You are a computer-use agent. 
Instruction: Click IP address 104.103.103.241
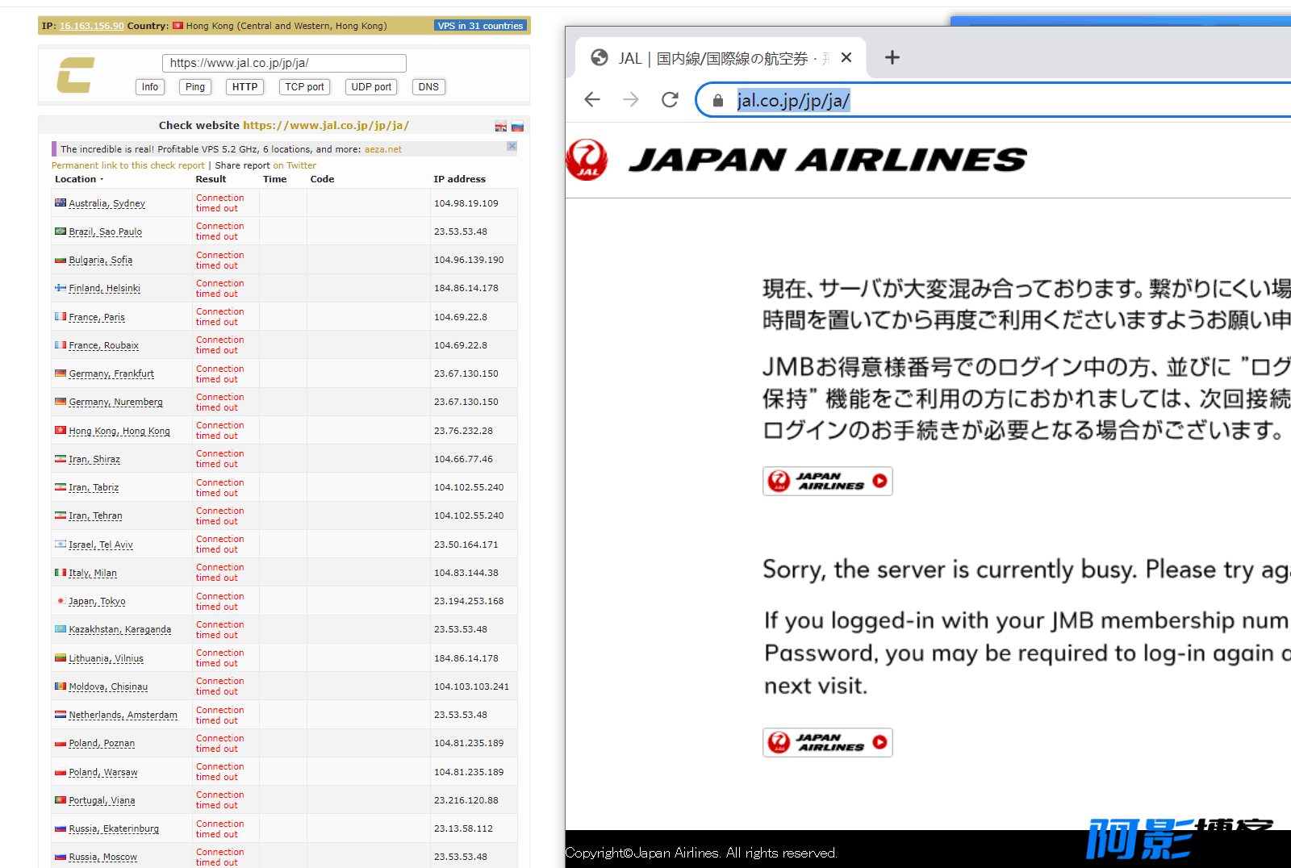[471, 686]
